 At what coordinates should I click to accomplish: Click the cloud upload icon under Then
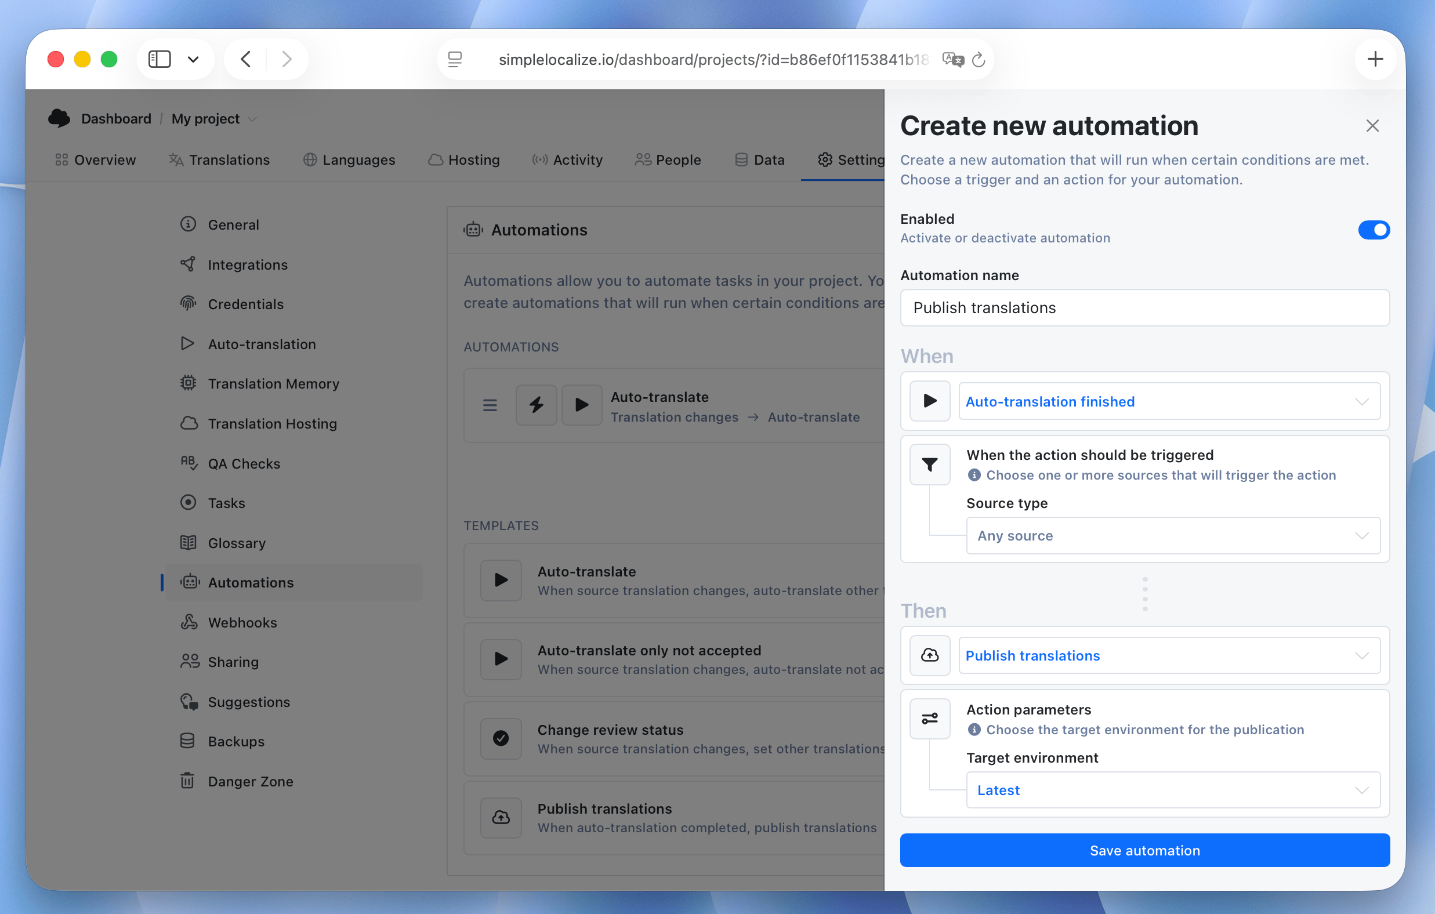coord(930,655)
